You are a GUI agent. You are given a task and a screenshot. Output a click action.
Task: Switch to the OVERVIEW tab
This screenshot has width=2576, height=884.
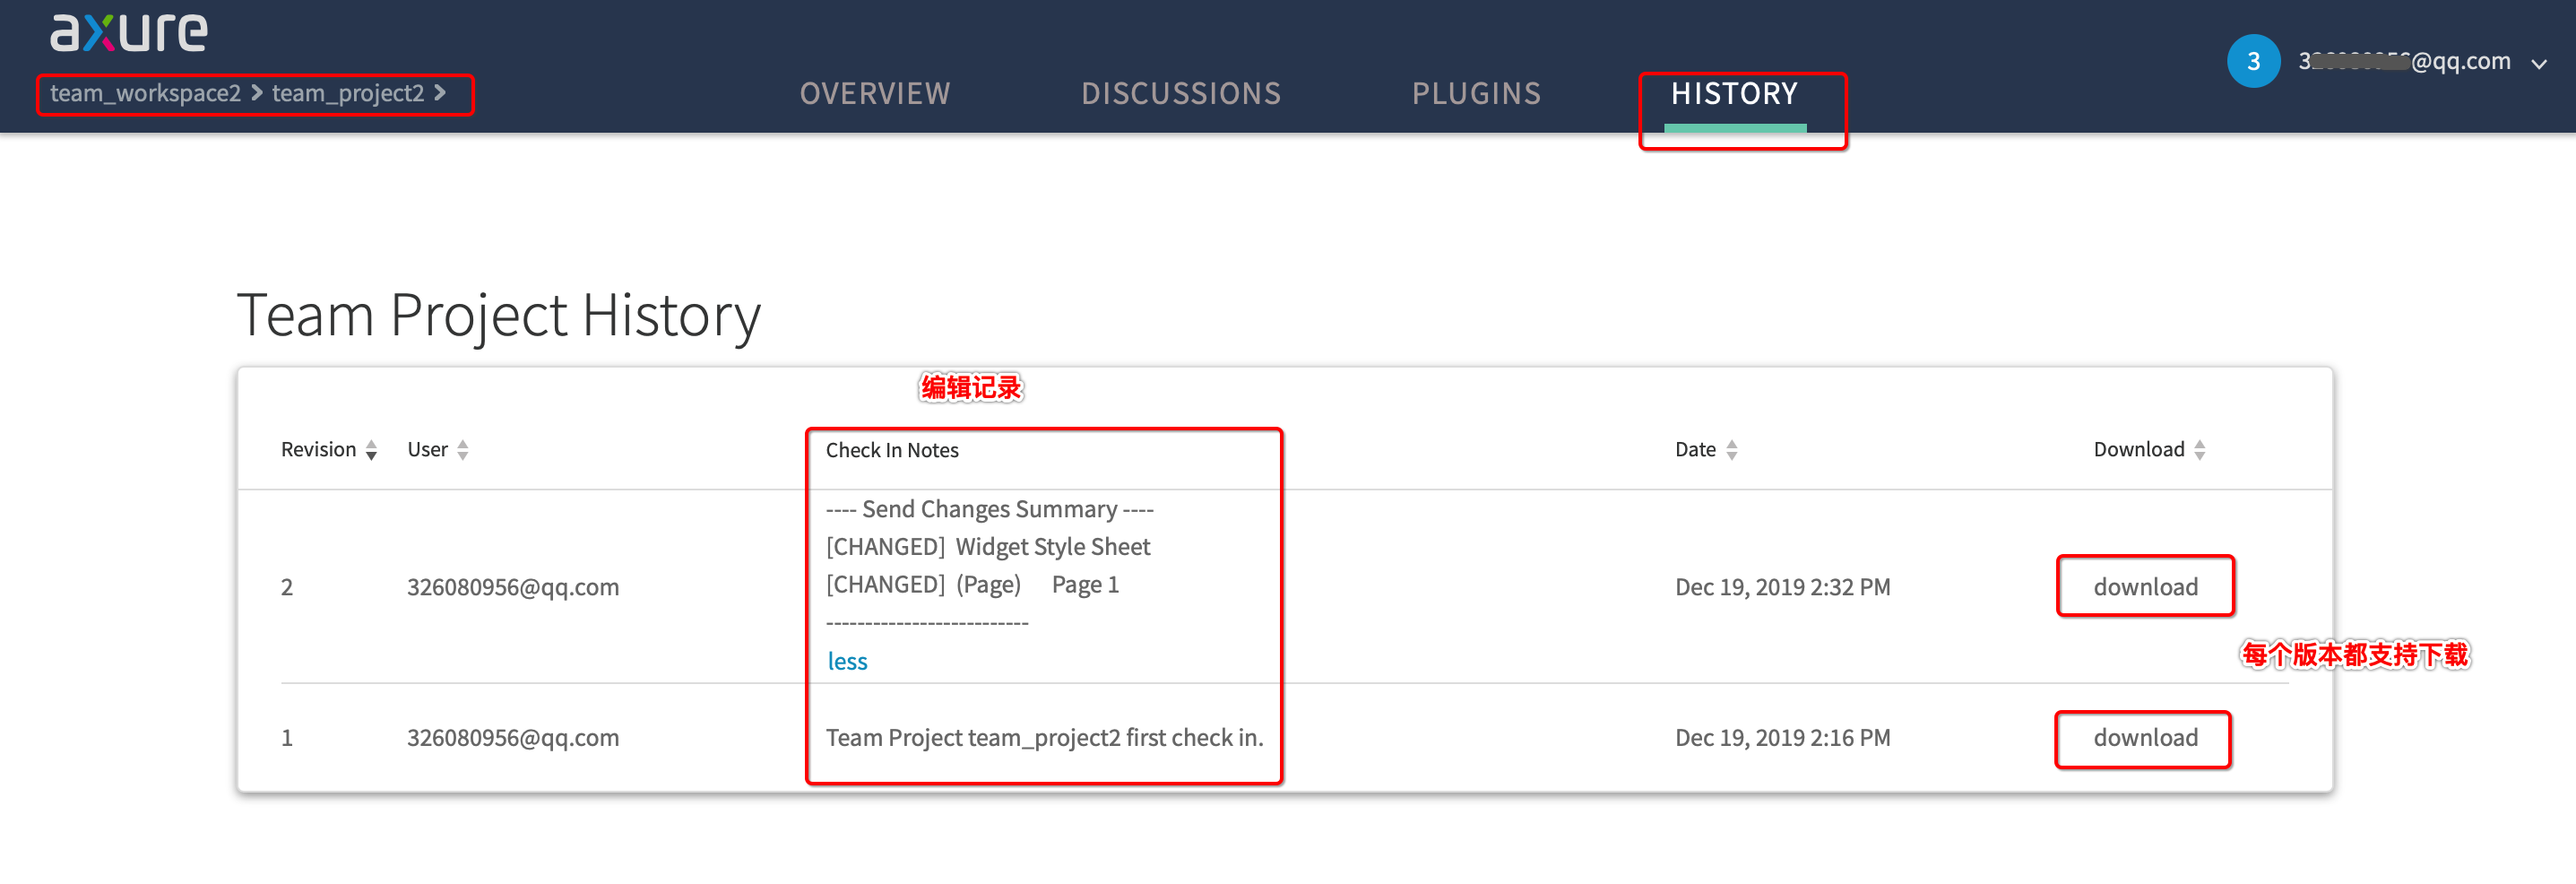[875, 94]
